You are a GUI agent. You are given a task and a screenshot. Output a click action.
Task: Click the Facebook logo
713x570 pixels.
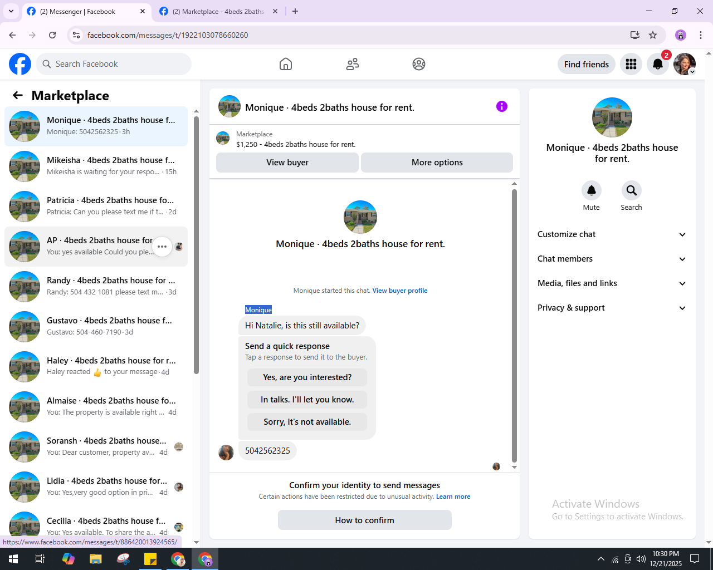(x=20, y=64)
